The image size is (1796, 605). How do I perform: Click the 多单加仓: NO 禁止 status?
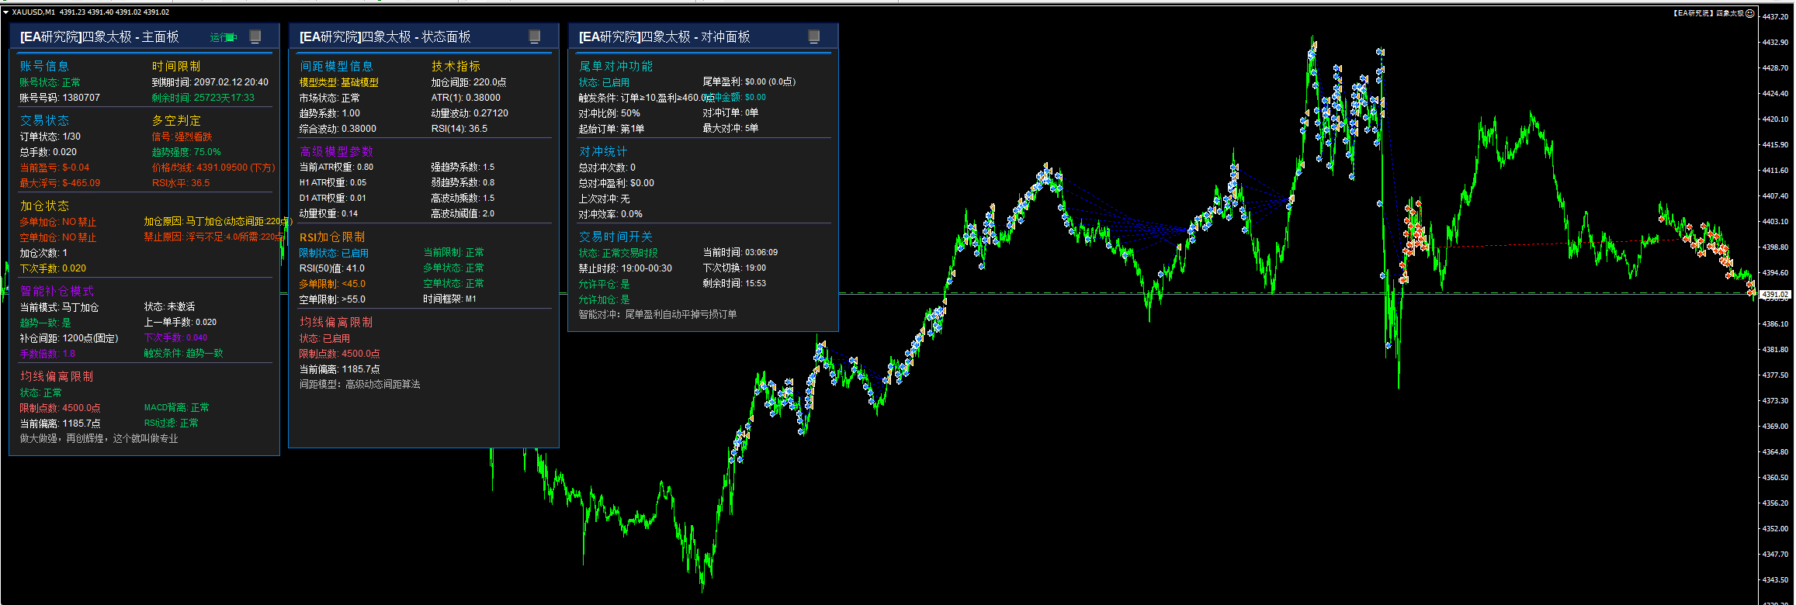click(58, 222)
